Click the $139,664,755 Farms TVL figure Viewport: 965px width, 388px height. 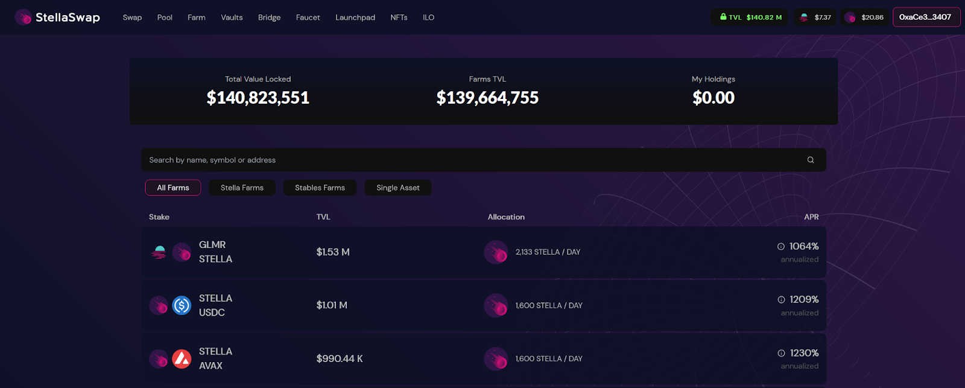tap(487, 98)
